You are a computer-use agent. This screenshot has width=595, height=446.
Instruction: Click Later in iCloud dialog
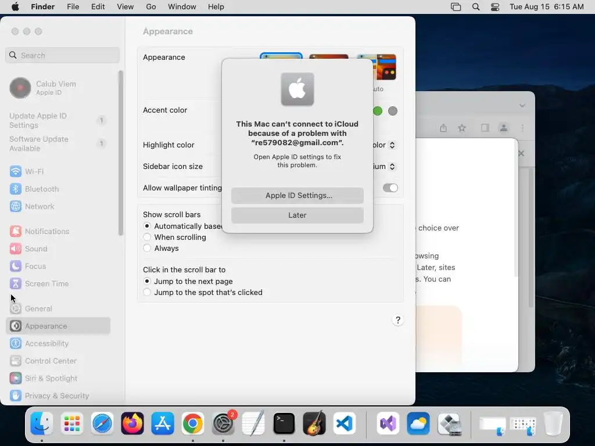pos(297,215)
